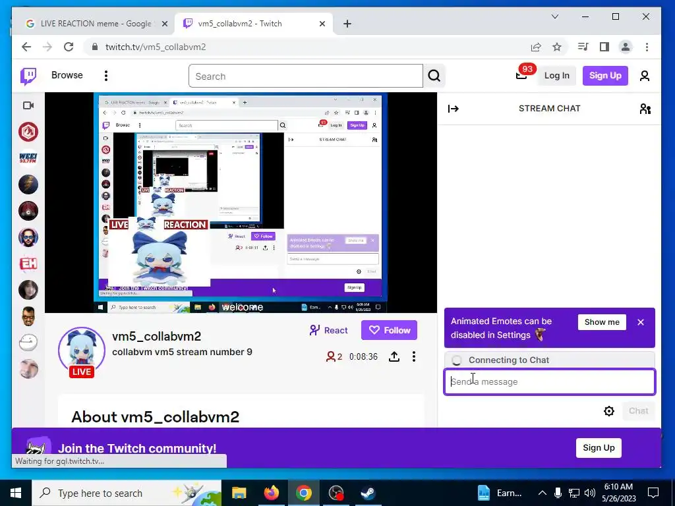Image resolution: width=675 pixels, height=506 pixels.
Task: Click the address bar URL
Action: pos(156,47)
